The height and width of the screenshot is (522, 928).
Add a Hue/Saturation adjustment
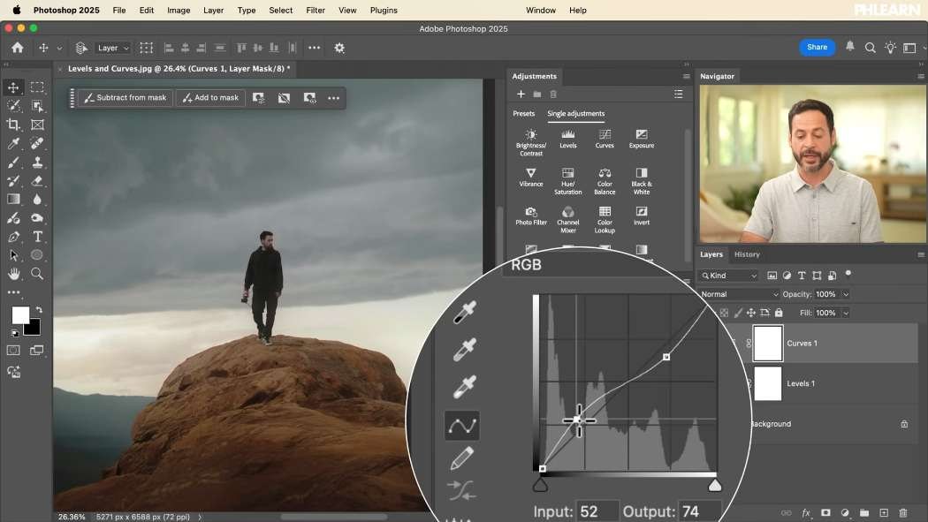click(x=567, y=180)
